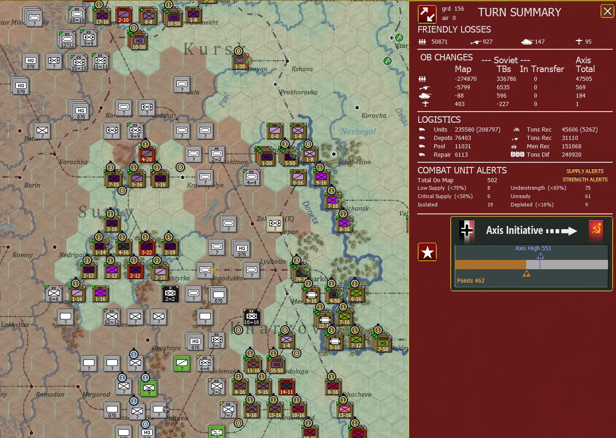This screenshot has width=616, height=438.
Task: Click the 'Low Supply (<75%)' alert row
Action: [x=455, y=188]
